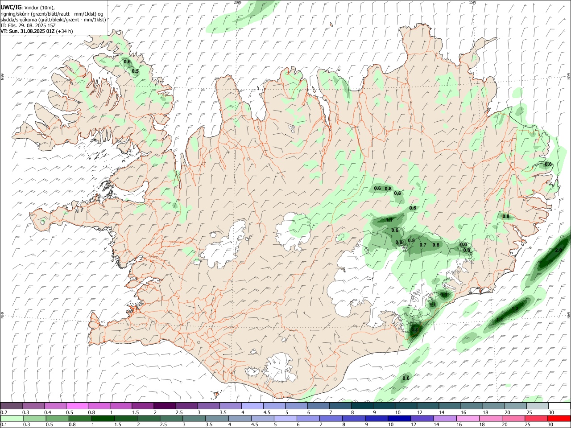Click the upper legend swatch labeled 4
571x428 pixels.
click(252, 406)
